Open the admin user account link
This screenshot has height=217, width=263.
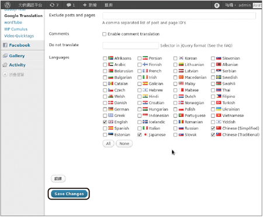(x=245, y=5)
